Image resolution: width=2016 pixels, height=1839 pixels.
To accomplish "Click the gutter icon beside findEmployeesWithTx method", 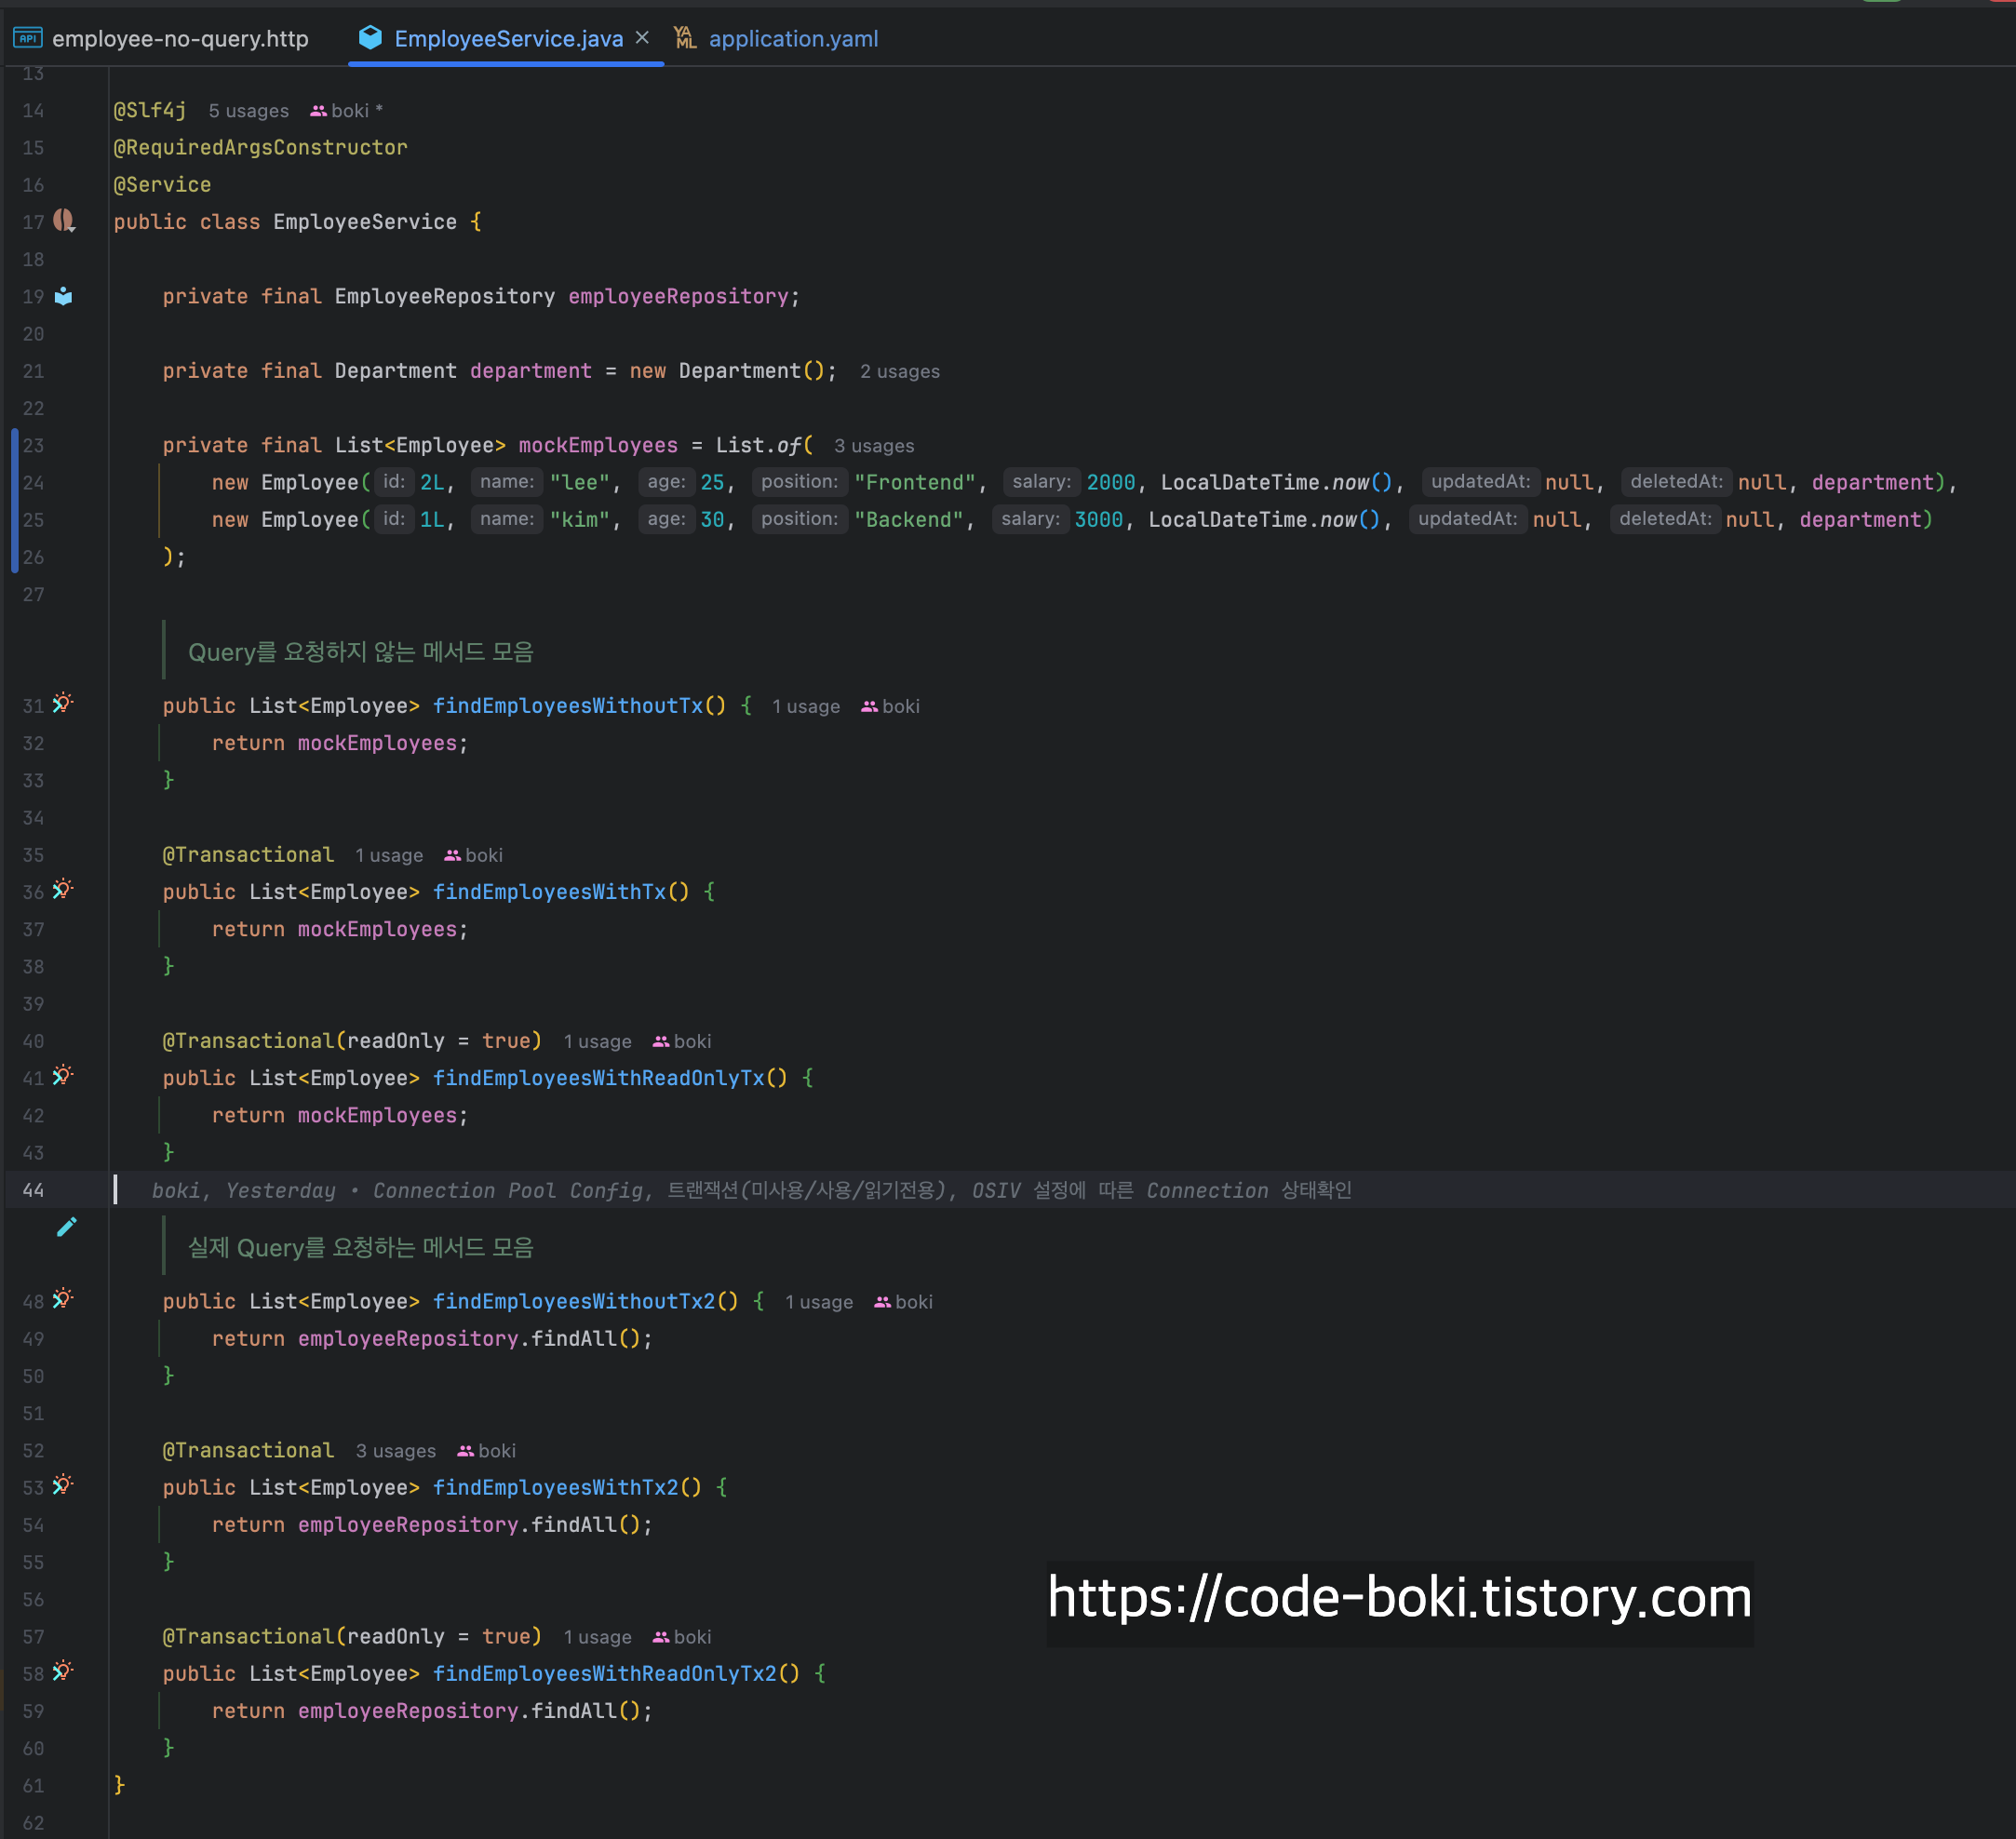I will point(63,889).
